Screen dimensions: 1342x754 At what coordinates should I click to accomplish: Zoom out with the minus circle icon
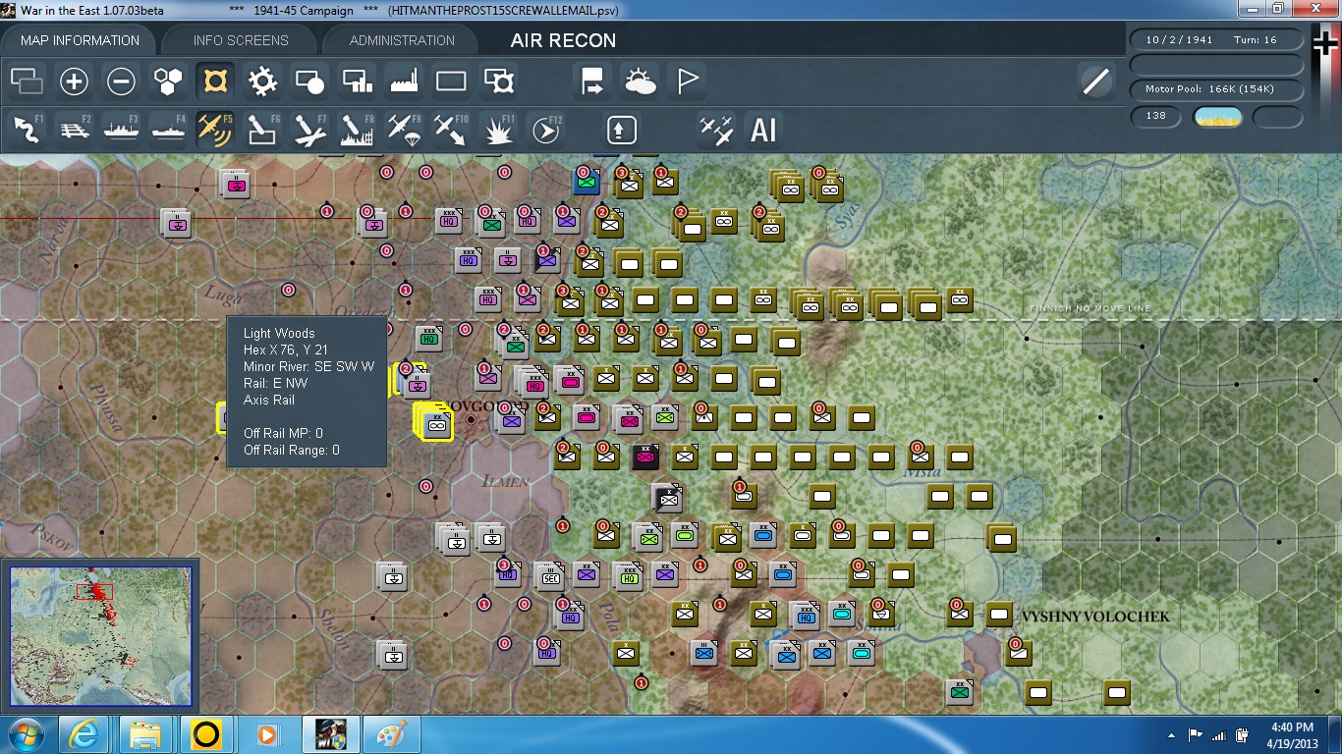121,81
